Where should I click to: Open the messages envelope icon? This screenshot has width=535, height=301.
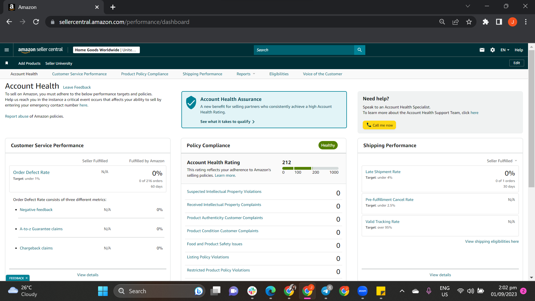click(x=482, y=50)
